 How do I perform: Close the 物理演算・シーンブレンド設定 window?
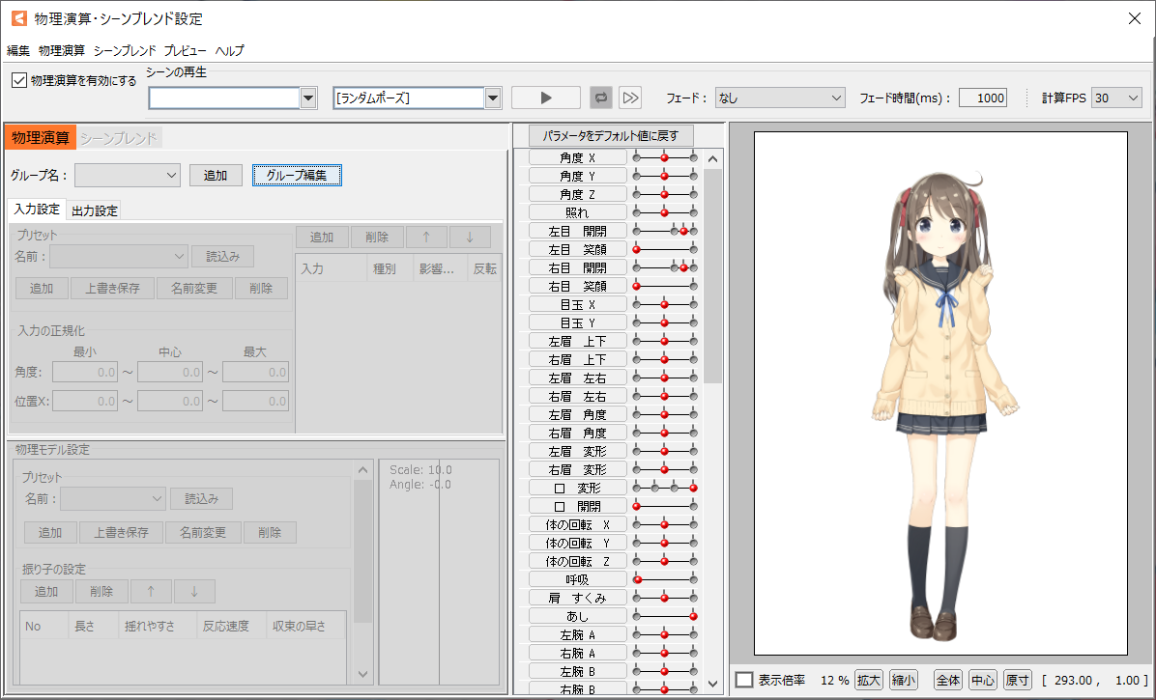click(x=1135, y=18)
